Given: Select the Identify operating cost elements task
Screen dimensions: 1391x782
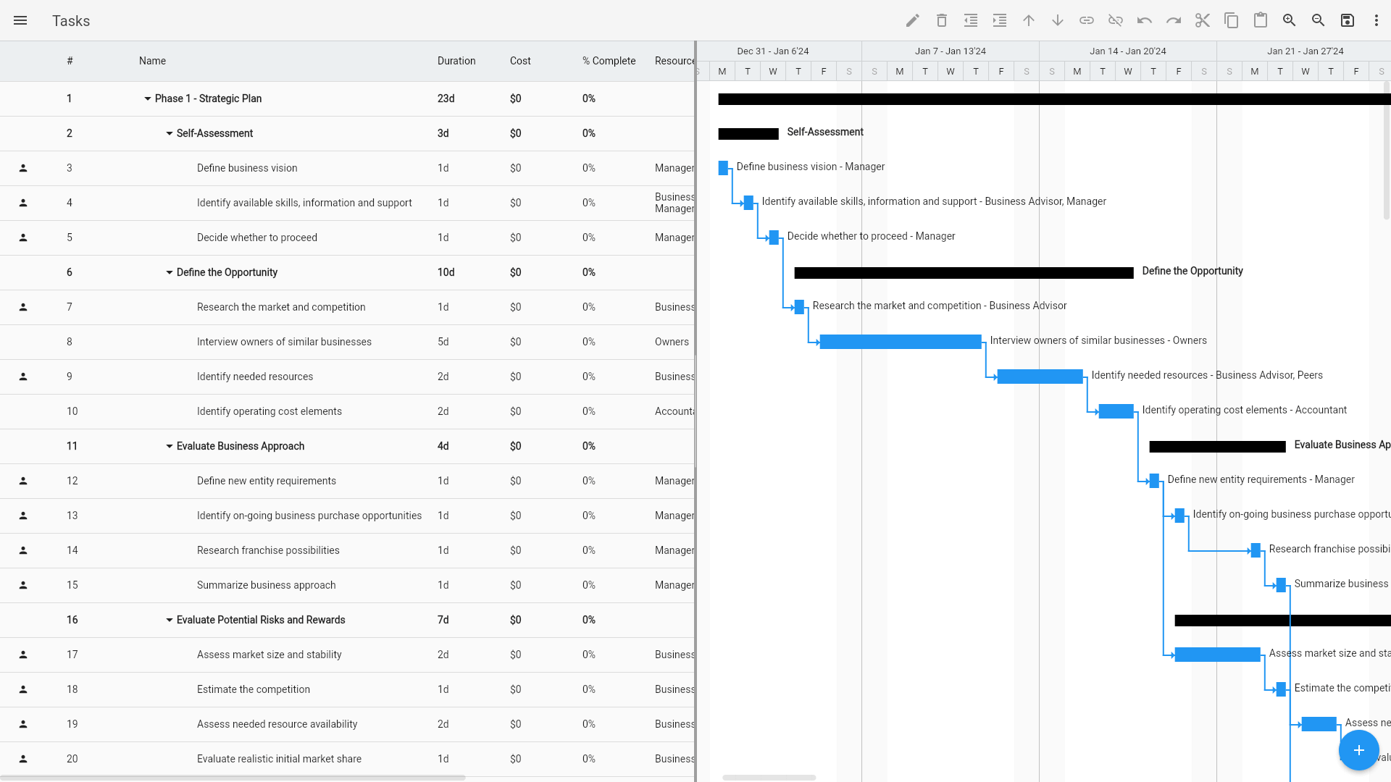Looking at the screenshot, I should tap(270, 411).
